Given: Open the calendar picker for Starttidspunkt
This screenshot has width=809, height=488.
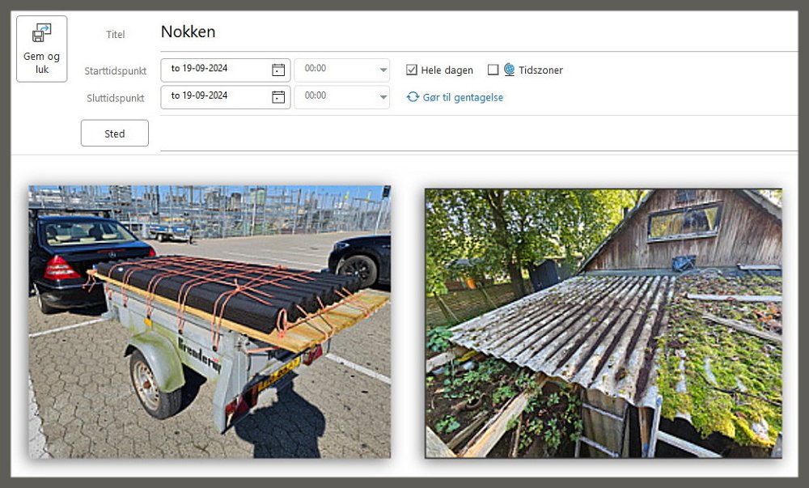Looking at the screenshot, I should pos(278,70).
